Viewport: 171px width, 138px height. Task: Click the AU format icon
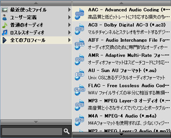coord(79,74)
